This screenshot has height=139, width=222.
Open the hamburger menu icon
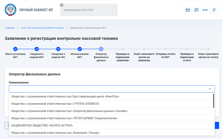[x=214, y=10]
